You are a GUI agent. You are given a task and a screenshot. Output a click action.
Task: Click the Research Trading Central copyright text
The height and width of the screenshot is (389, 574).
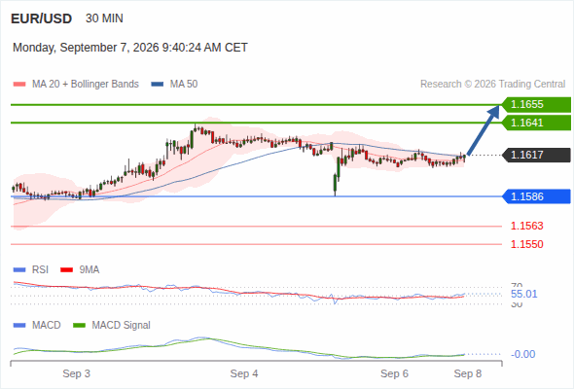click(x=492, y=85)
